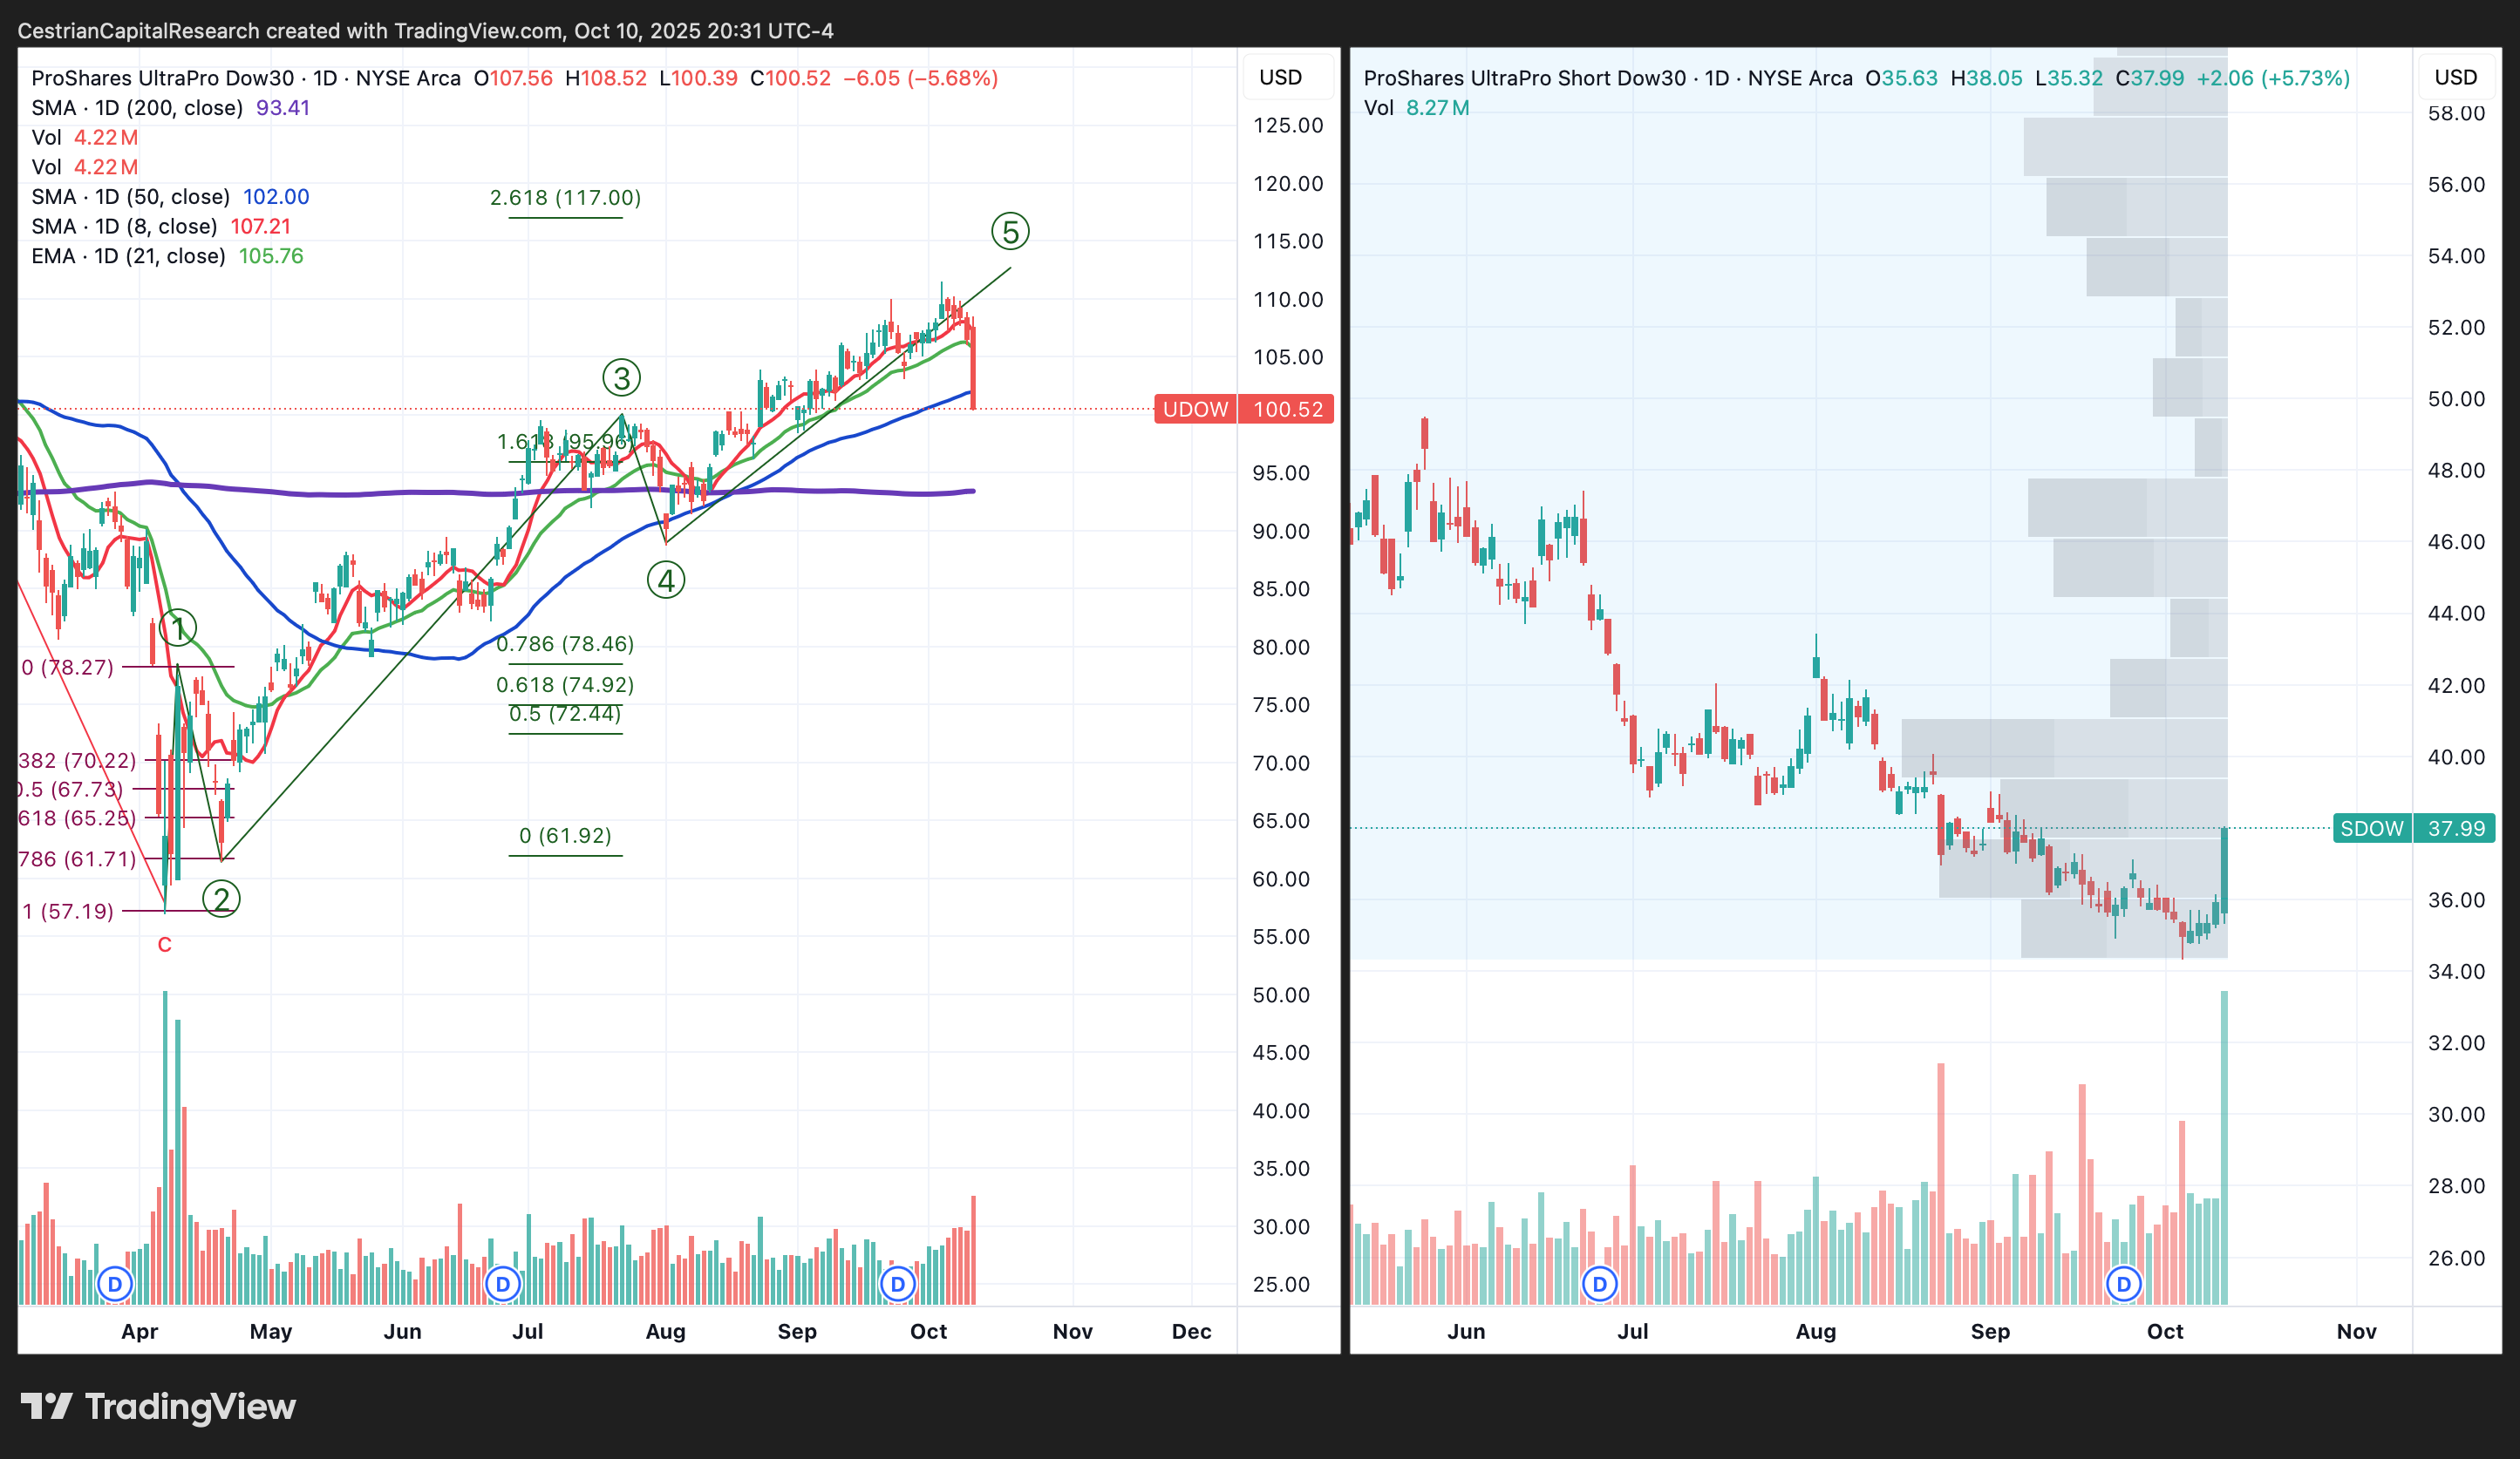Select the 2.618 (117.00) Fibonacci extension label
Screen dimensions: 2520x1459
(x=565, y=198)
